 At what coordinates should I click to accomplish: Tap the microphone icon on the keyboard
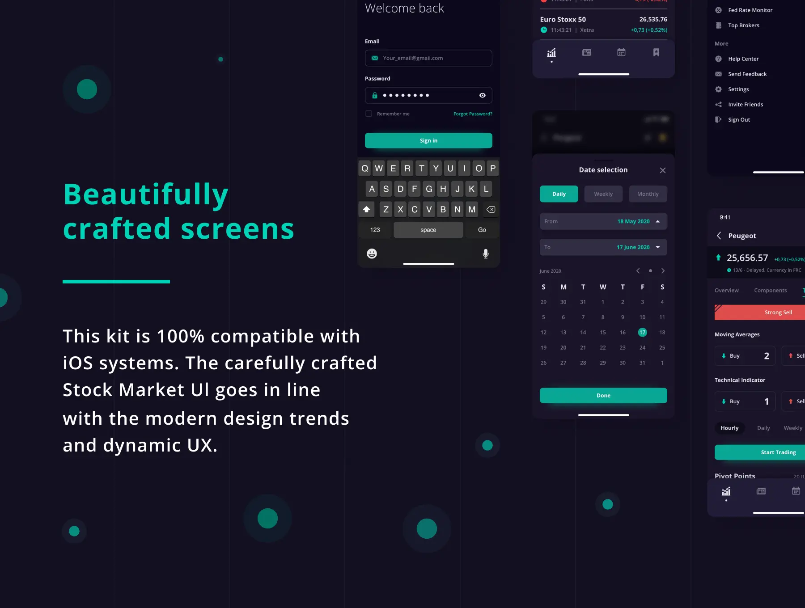pos(486,254)
